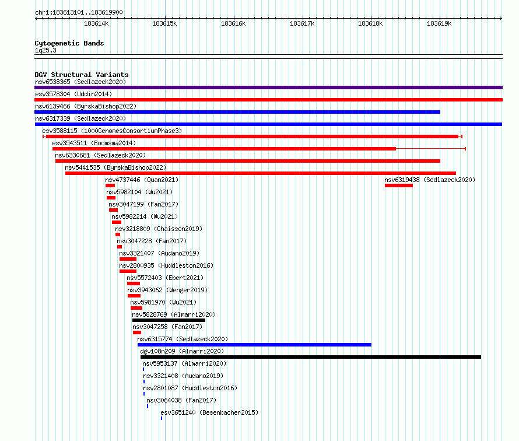Select the nsv5981970 (Wu2021) red bar
The height and width of the screenshot is (441, 519).
click(x=136, y=308)
